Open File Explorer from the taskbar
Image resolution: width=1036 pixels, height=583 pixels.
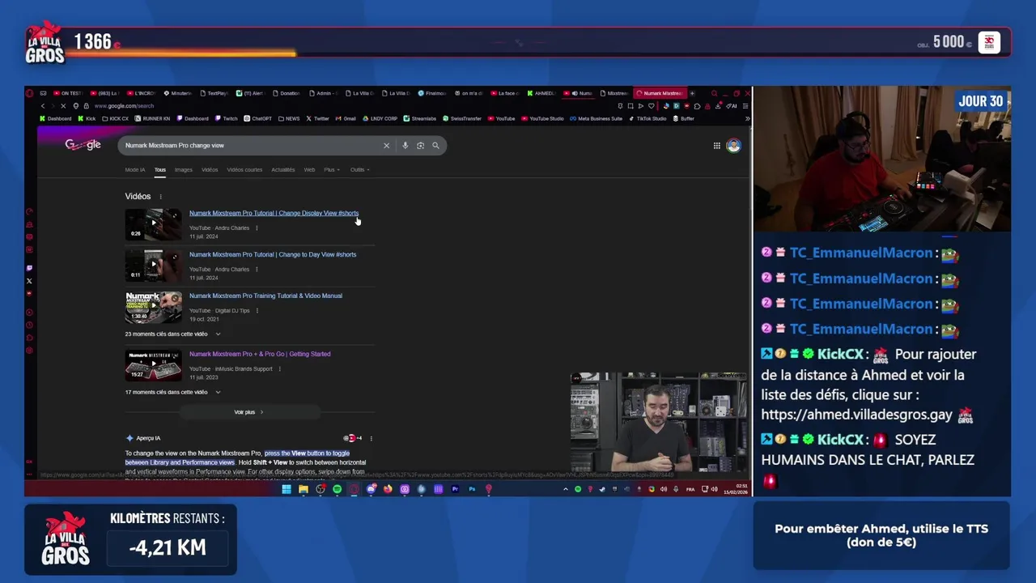point(304,489)
